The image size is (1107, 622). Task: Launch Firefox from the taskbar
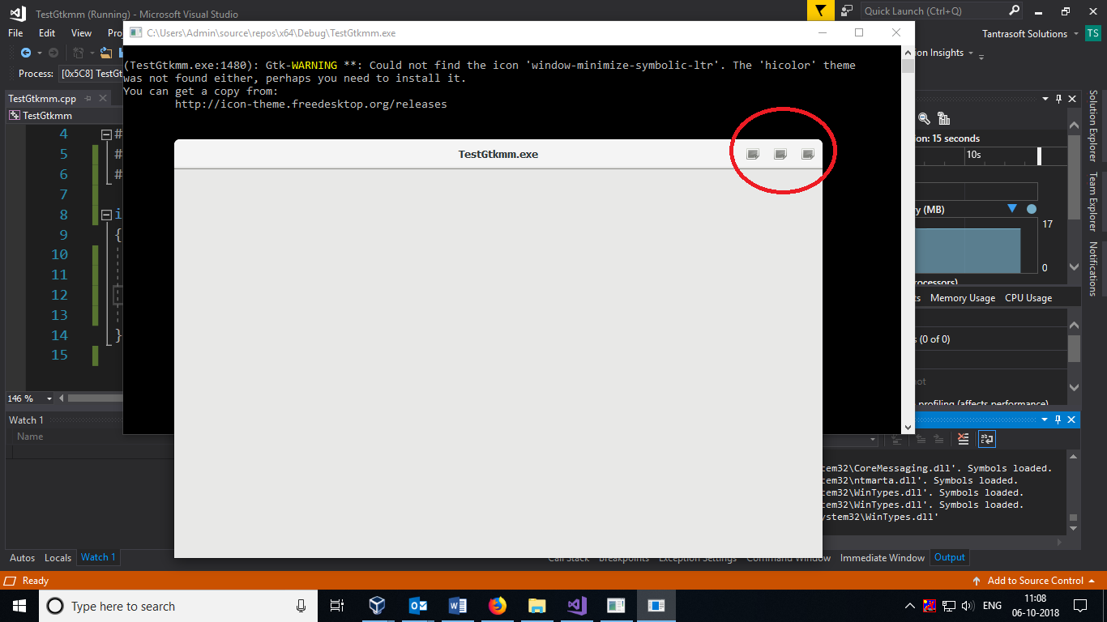click(497, 605)
